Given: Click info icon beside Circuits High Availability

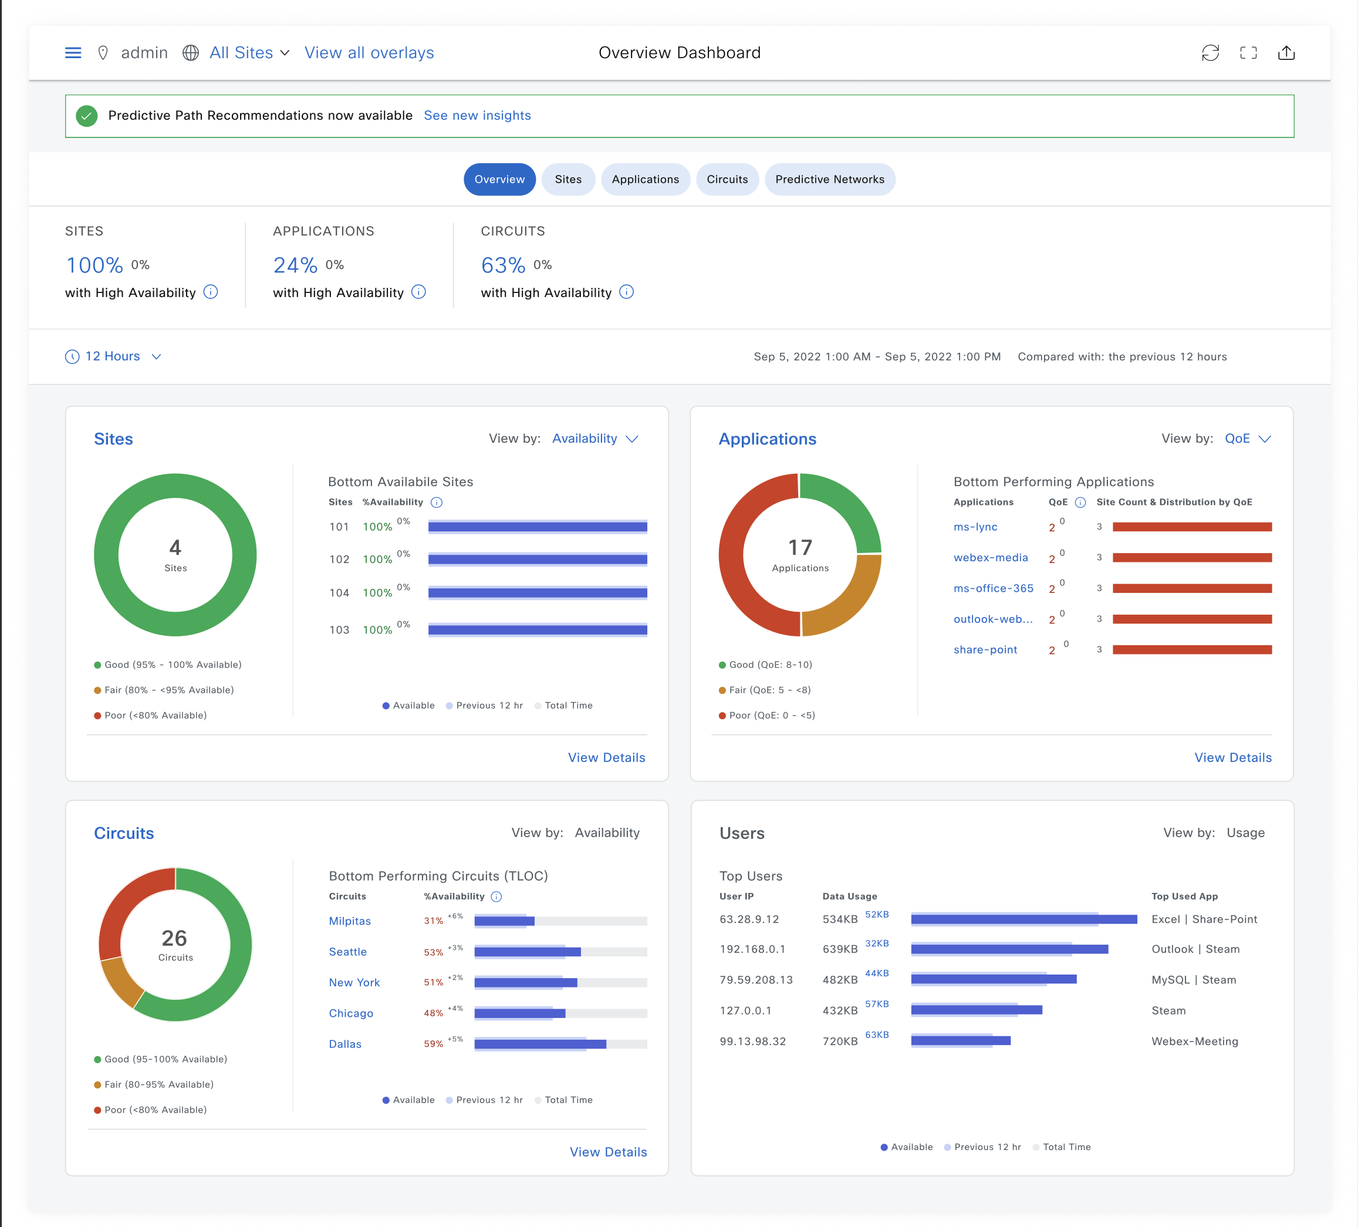Looking at the screenshot, I should point(626,292).
